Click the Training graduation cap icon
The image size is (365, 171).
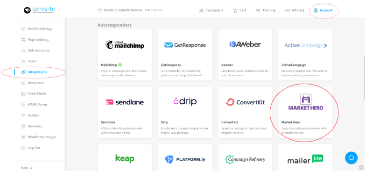pyautogui.click(x=258, y=10)
